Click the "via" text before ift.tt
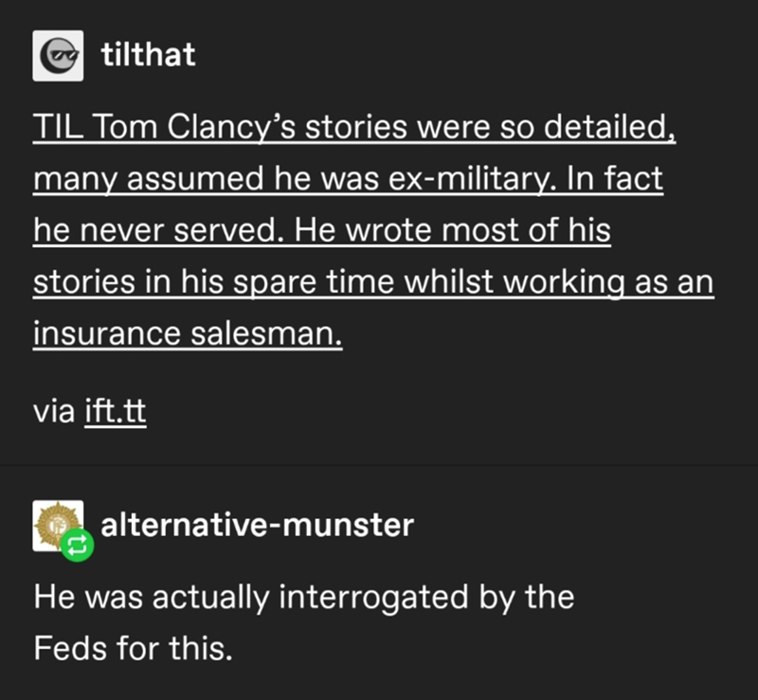The height and width of the screenshot is (700, 758). pyautogui.click(x=52, y=413)
